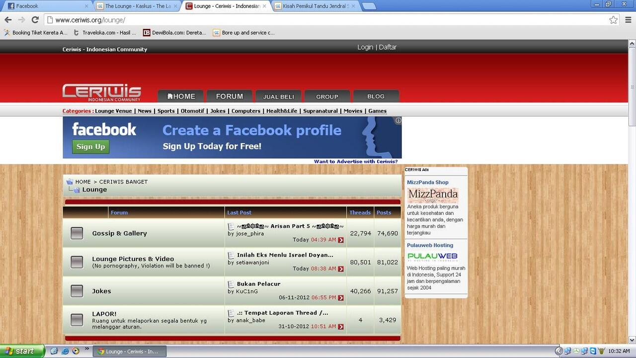Close the Facebook tab
The width and height of the screenshot is (636, 358).
click(86, 6)
